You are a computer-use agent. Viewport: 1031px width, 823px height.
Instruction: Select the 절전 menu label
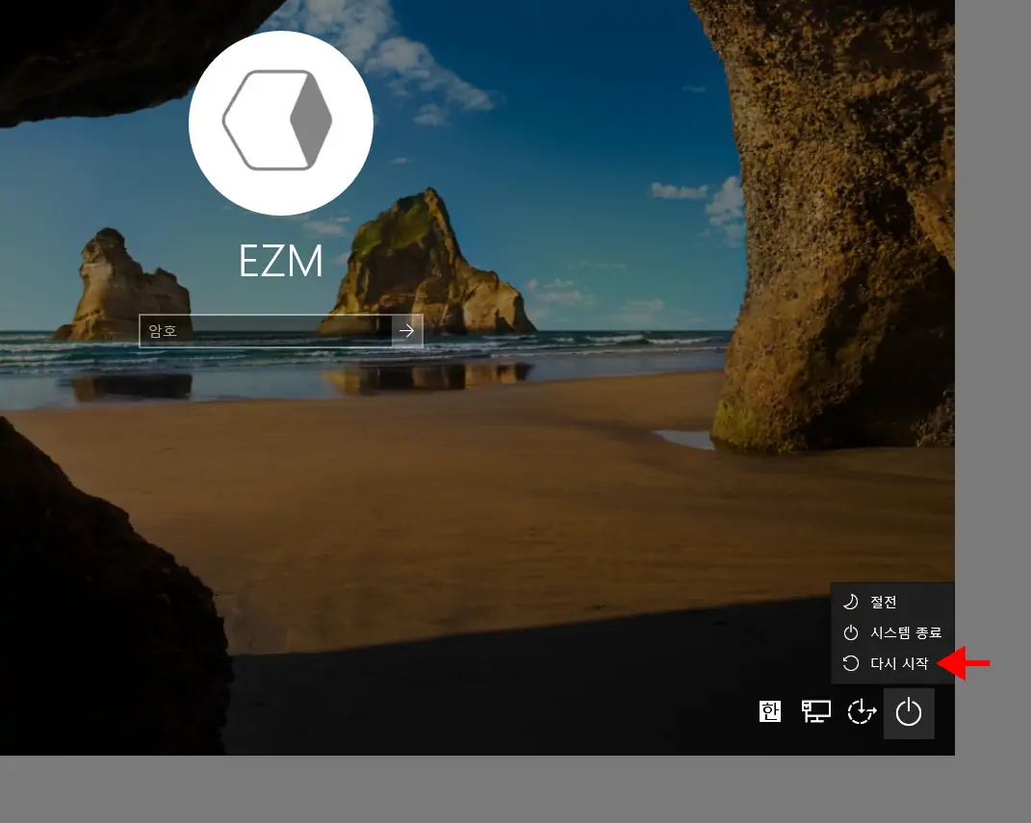click(883, 603)
